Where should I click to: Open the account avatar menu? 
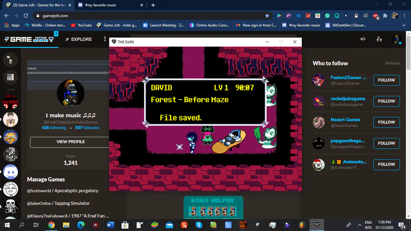(397, 39)
